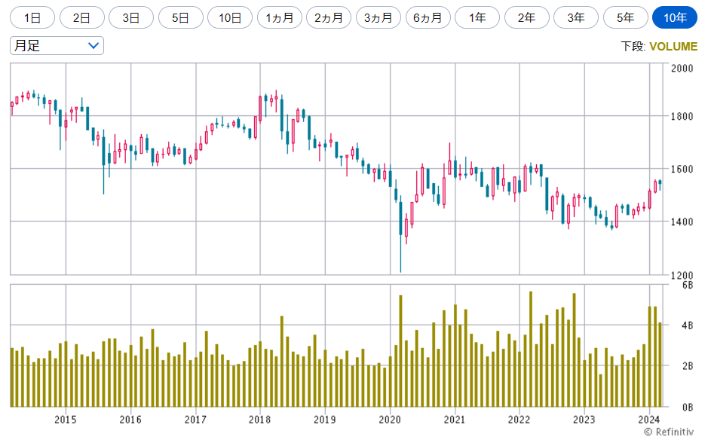Switch to the 2ヵ月 period
Viewport: 708px width, 443px height.
pyautogui.click(x=329, y=17)
